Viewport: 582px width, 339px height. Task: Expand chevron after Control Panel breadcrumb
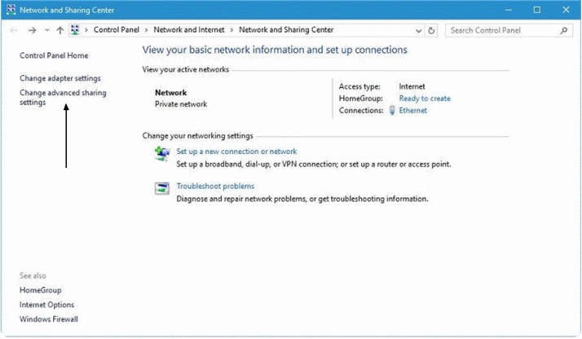coord(146,30)
